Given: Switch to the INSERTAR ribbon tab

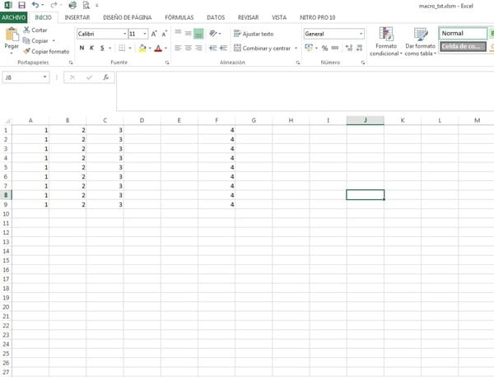Looking at the screenshot, I should click(x=77, y=16).
